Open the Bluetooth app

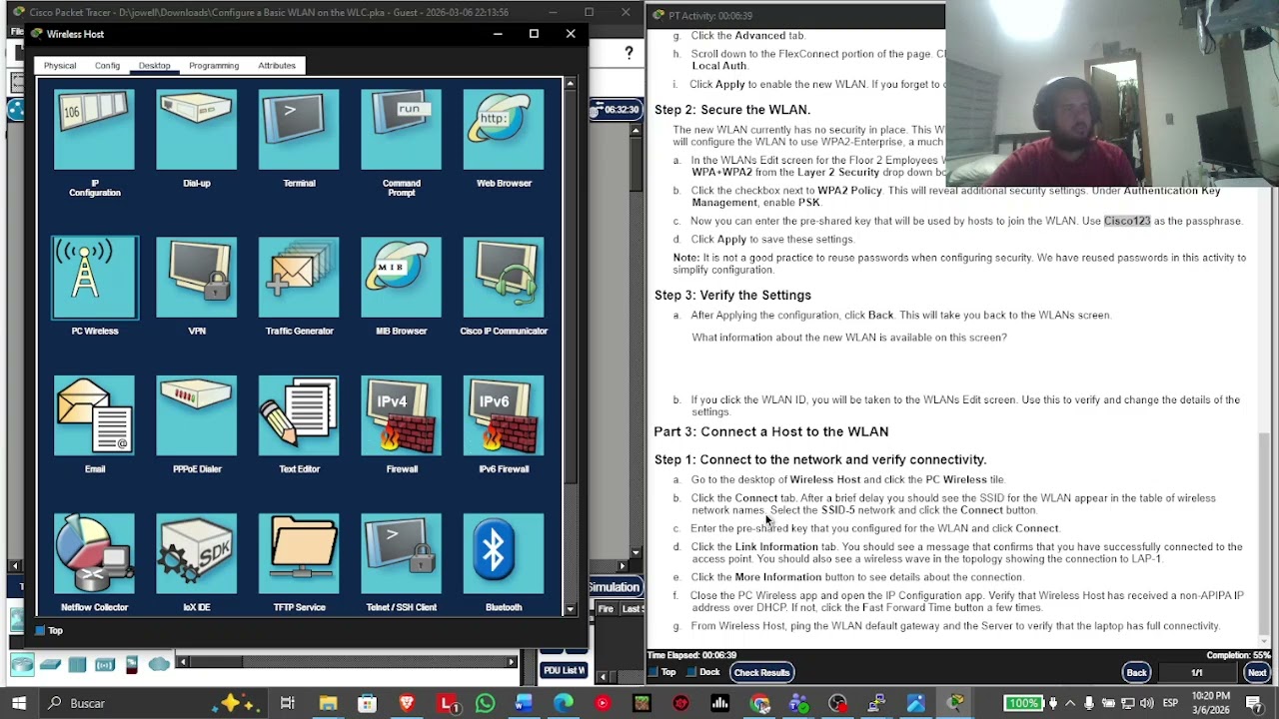pyautogui.click(x=504, y=562)
